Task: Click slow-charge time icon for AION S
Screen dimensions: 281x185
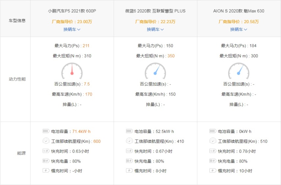Action: pyautogui.click(x=213, y=170)
